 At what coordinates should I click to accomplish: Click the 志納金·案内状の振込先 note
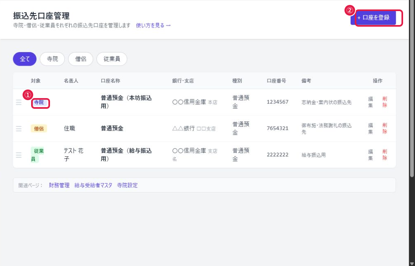(x=326, y=102)
